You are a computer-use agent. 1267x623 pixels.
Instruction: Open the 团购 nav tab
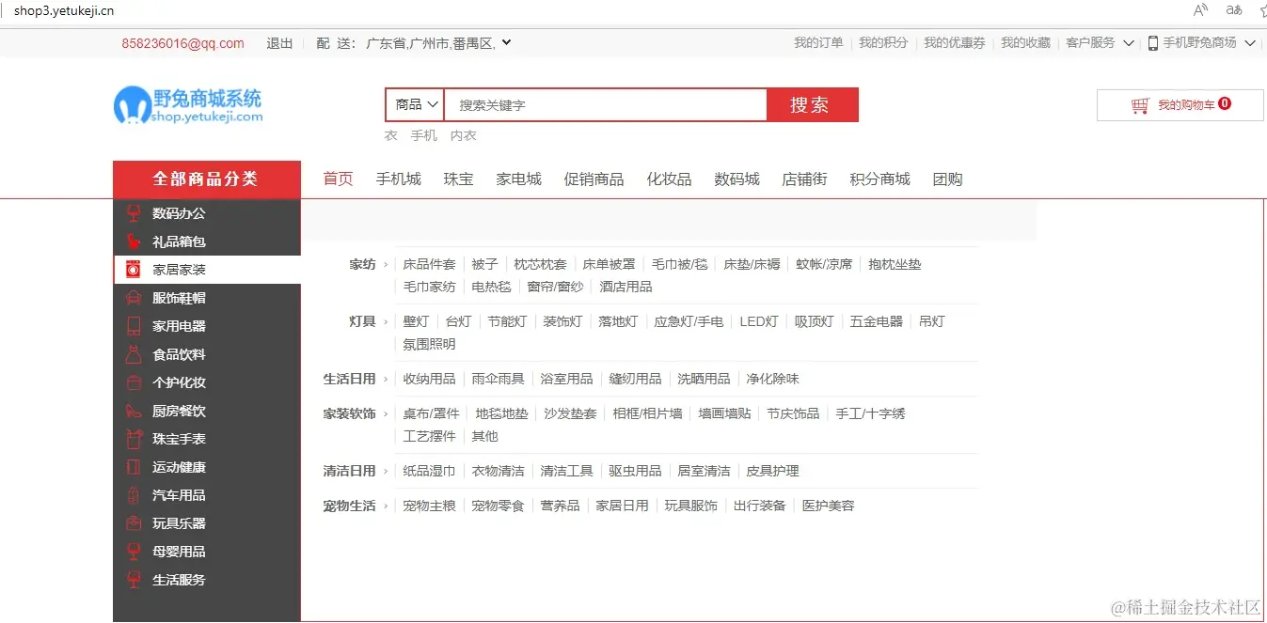pyautogui.click(x=948, y=179)
